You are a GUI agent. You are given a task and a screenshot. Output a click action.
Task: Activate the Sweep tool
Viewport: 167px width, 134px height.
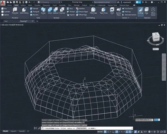point(43,11)
